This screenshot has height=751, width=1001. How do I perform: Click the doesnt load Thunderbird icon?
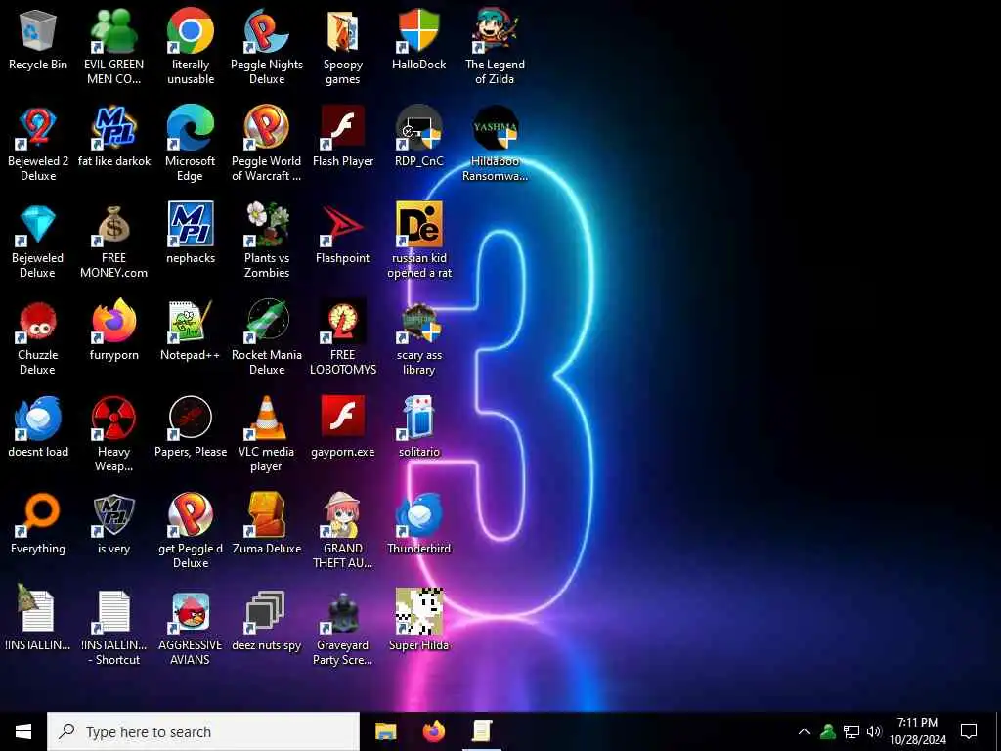[x=38, y=419]
